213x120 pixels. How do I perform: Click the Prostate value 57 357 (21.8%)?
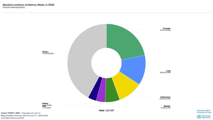[x=165, y=30]
